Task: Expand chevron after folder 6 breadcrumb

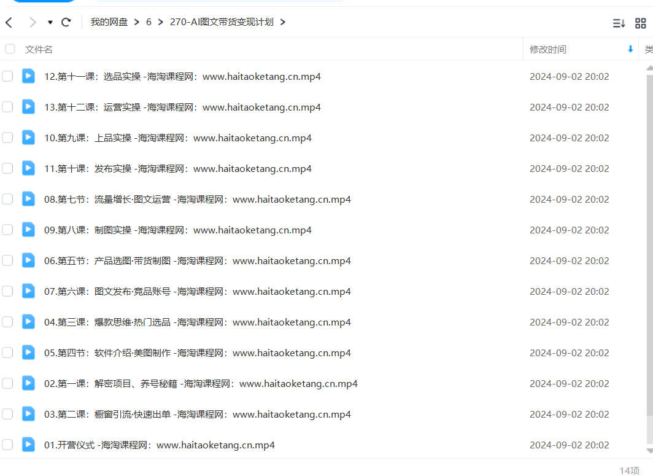Action: coord(161,22)
